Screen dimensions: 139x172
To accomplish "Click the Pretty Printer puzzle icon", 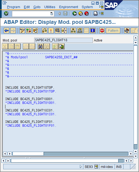I will 127,30.
